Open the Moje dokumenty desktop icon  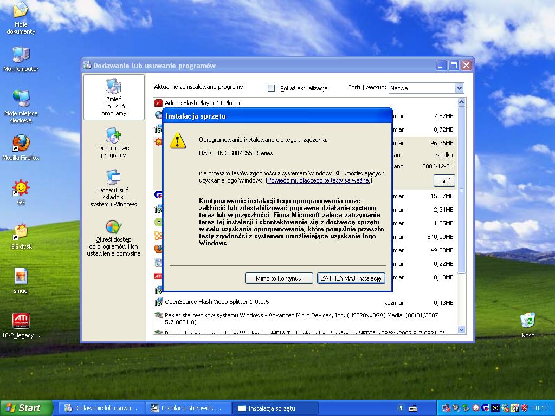21,18
